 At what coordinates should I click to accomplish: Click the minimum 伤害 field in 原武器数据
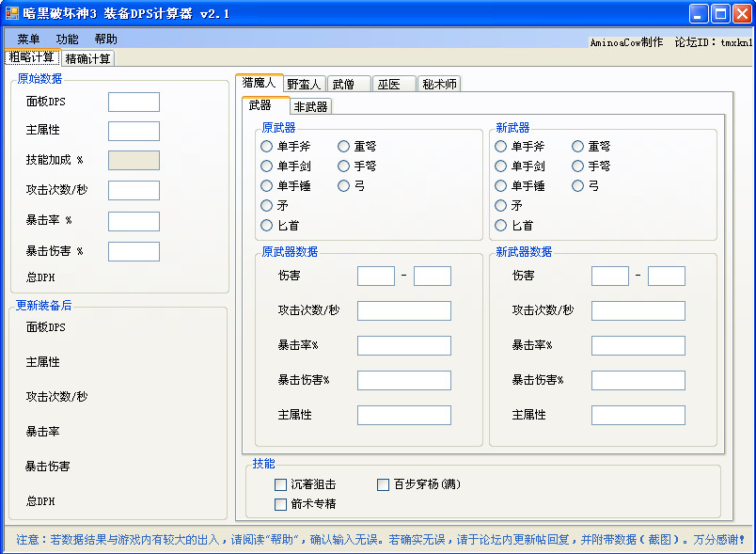376,276
